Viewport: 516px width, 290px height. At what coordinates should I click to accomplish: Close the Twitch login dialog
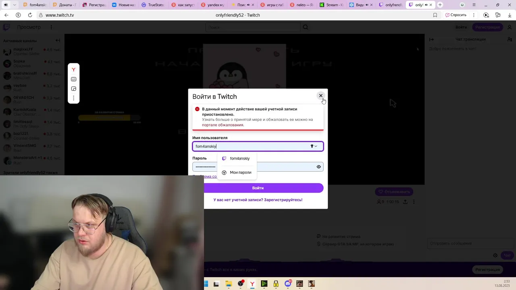(x=321, y=95)
